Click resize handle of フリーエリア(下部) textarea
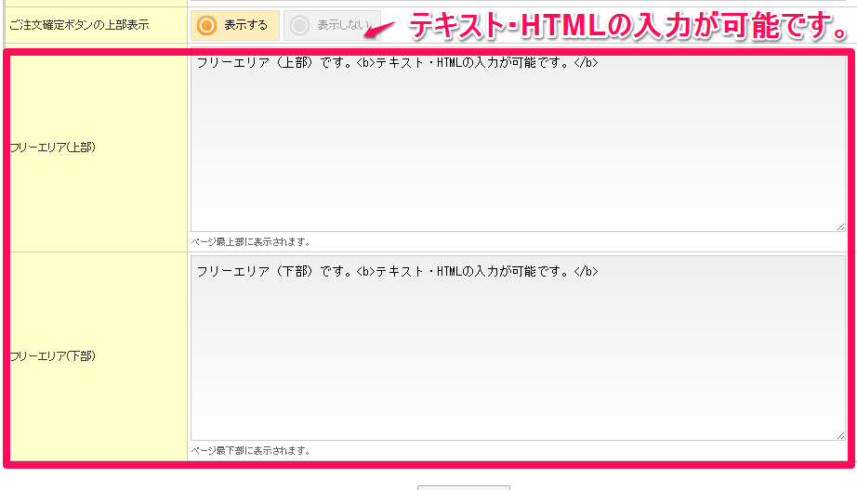Viewport: 857px width, 490px height. pyautogui.click(x=840, y=434)
